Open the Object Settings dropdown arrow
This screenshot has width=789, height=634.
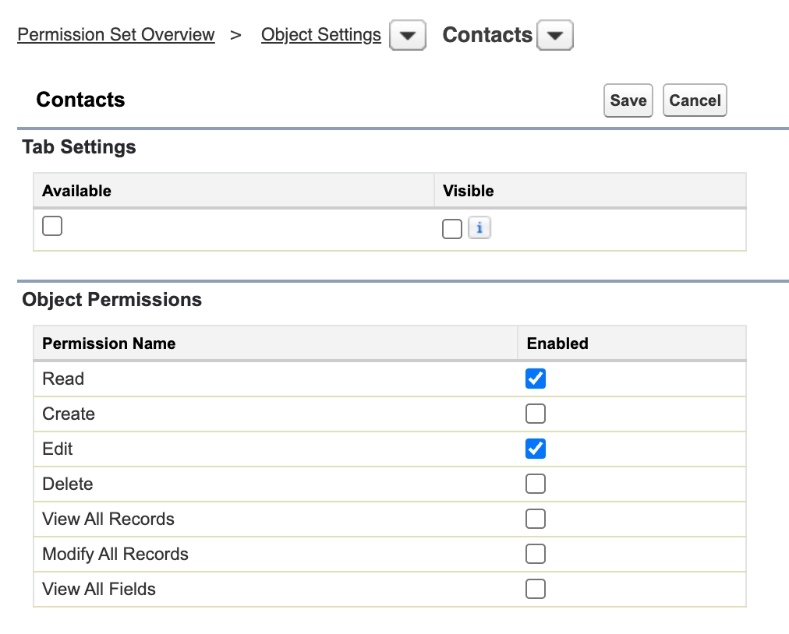click(408, 35)
